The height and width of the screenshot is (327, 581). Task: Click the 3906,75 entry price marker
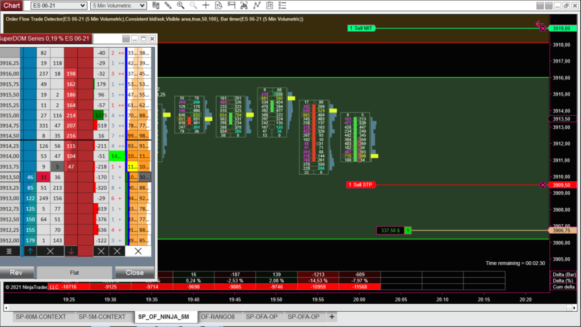(562, 230)
